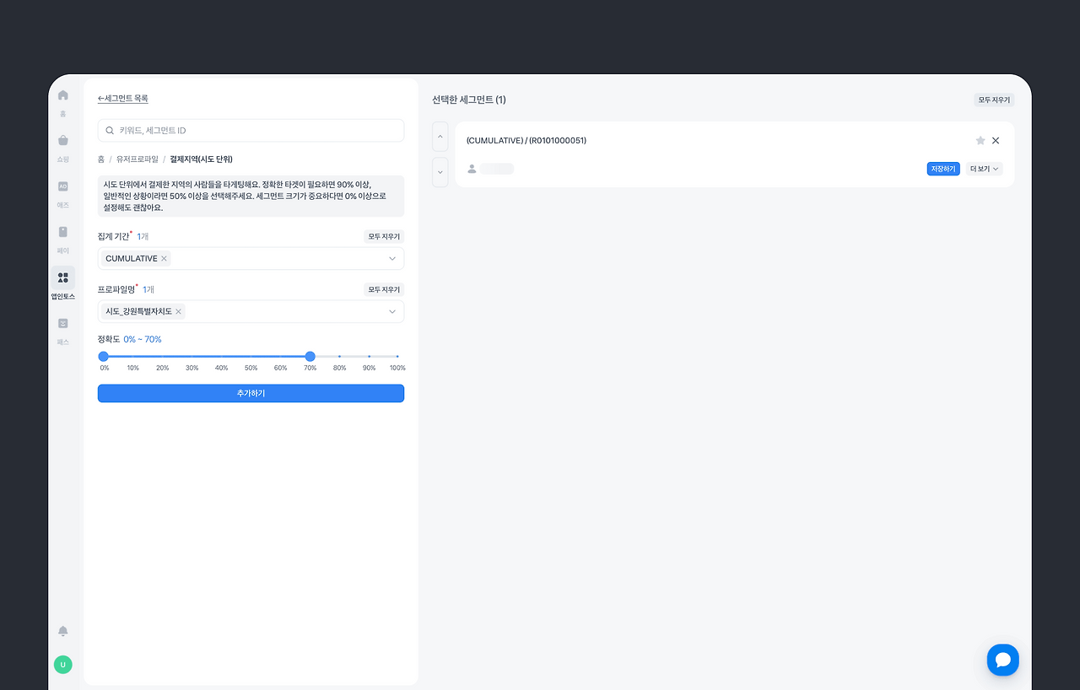Open the 애즈 ads section icon
The image size is (1080, 690).
click(62, 186)
